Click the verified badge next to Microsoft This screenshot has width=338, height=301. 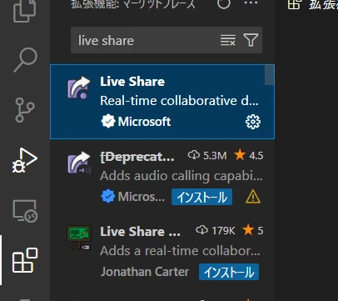point(107,122)
